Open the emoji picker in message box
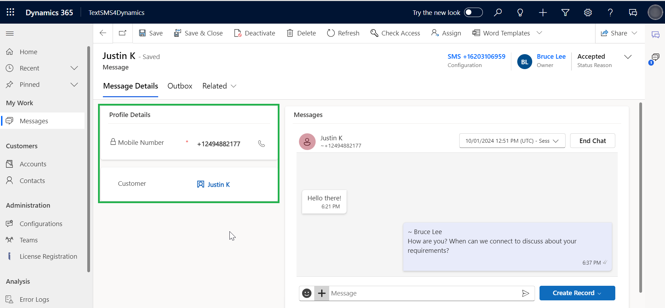 [307, 293]
